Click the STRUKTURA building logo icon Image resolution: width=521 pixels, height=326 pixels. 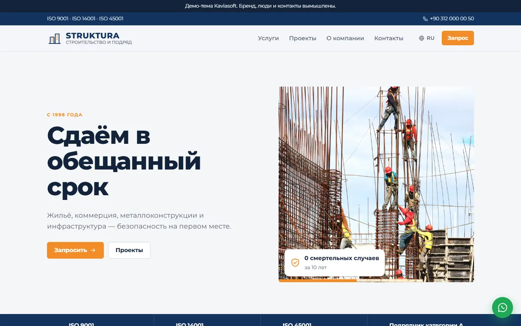pos(55,39)
